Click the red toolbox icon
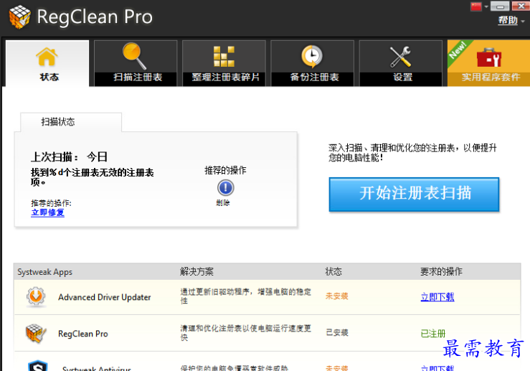Image resolution: width=530 pixels, height=371 pixels. [489, 57]
